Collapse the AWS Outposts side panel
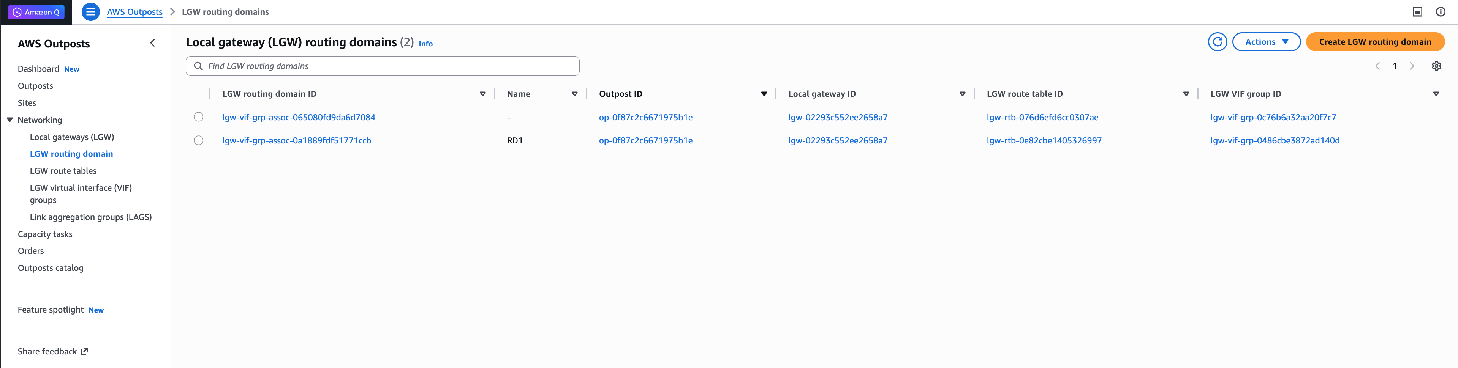Image resolution: width=1458 pixels, height=368 pixels. [x=152, y=43]
